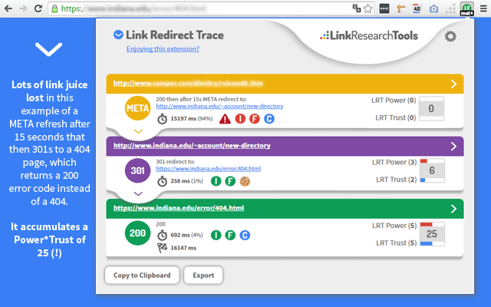Click the finish flag total time icon
This screenshot has width=491, height=307.
[162, 247]
